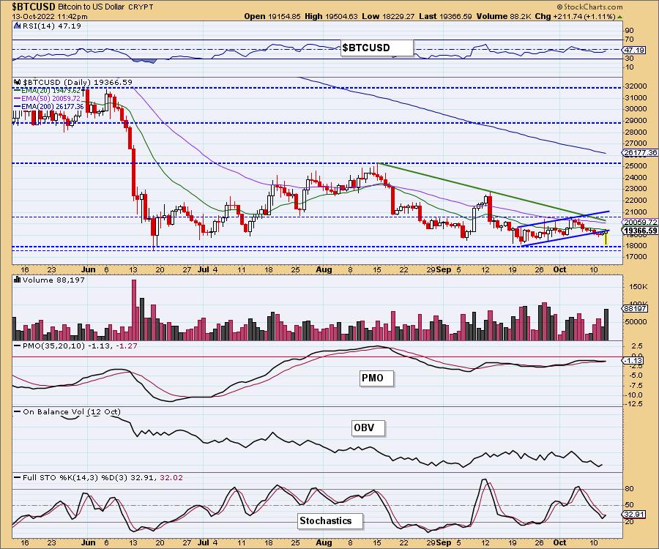This screenshot has width=659, height=549.
Task: Click the PMO annotation box
Action: click(376, 378)
